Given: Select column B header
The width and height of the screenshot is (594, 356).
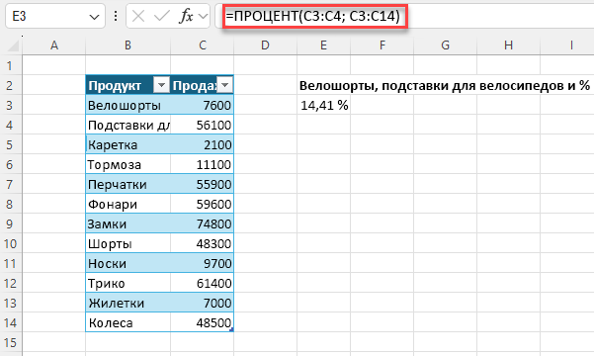Looking at the screenshot, I should 128,45.
